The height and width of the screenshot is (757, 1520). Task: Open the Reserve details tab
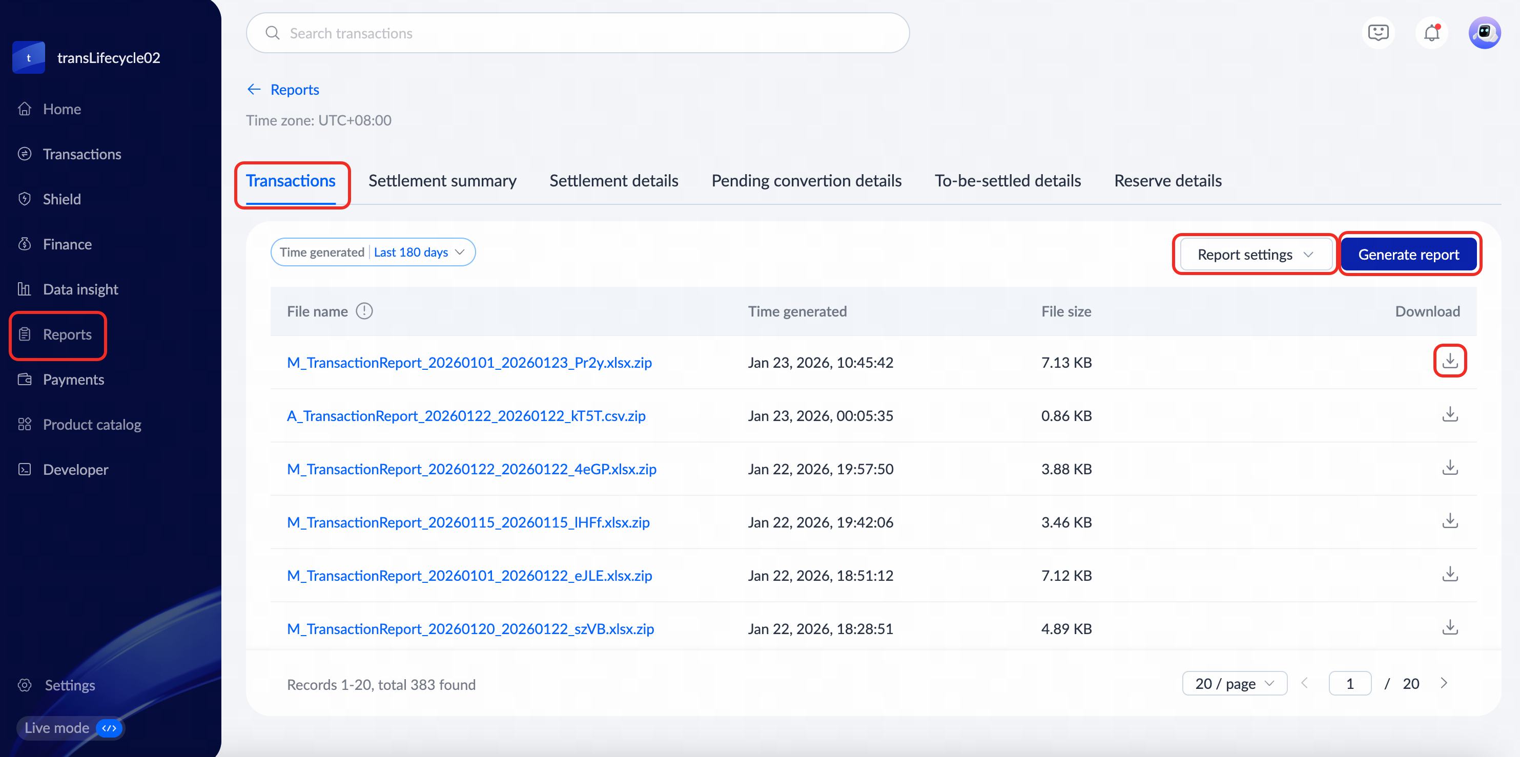pos(1167,180)
